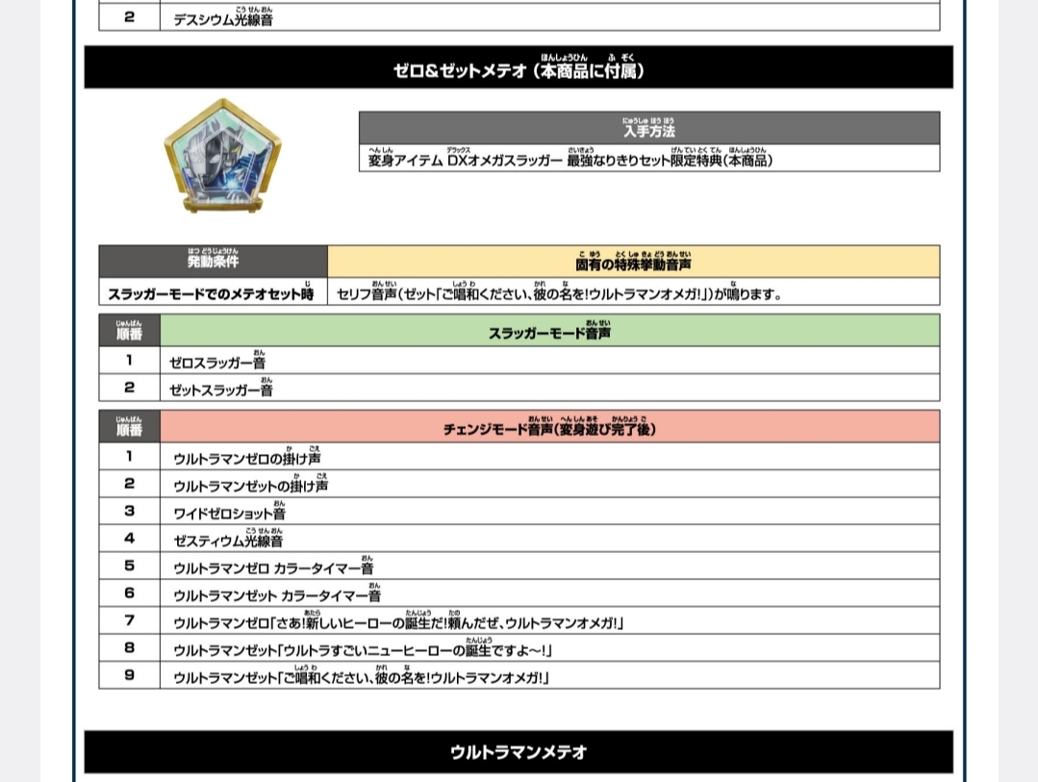The image size is (1038, 782).
Task: Click the 固有の特殊挙動音声 header
Action: pyautogui.click(x=634, y=262)
